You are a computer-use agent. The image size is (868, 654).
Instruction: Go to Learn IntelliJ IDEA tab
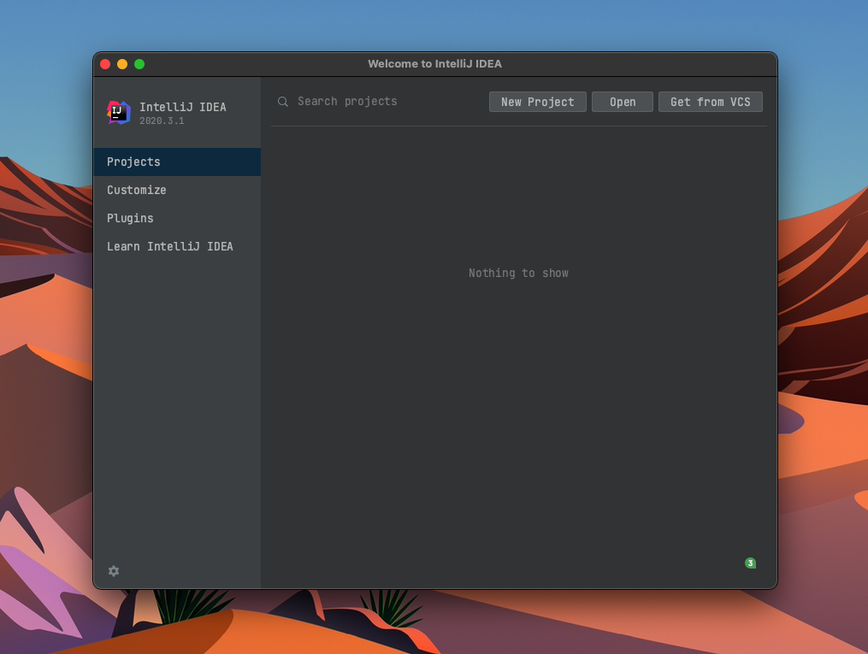[x=177, y=246]
